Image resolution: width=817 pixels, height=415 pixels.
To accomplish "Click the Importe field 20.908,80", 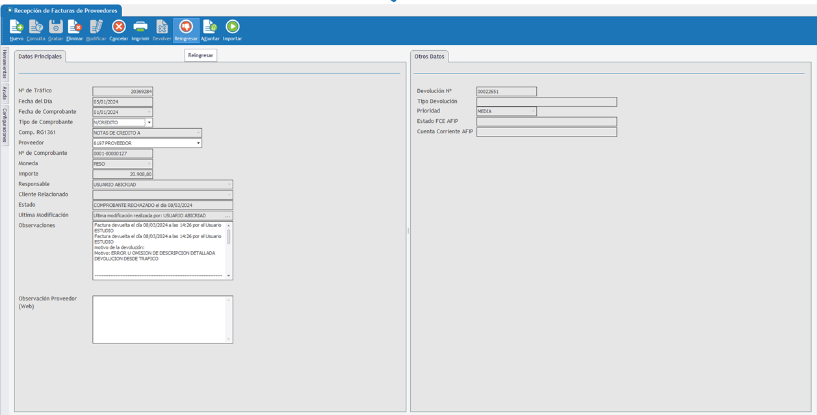I will pyautogui.click(x=123, y=174).
